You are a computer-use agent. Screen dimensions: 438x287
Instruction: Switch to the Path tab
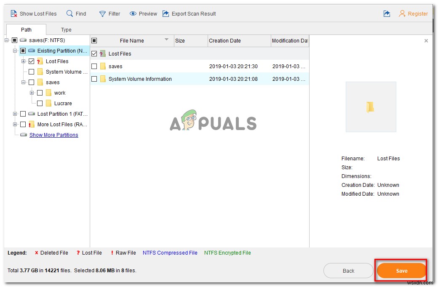point(26,29)
